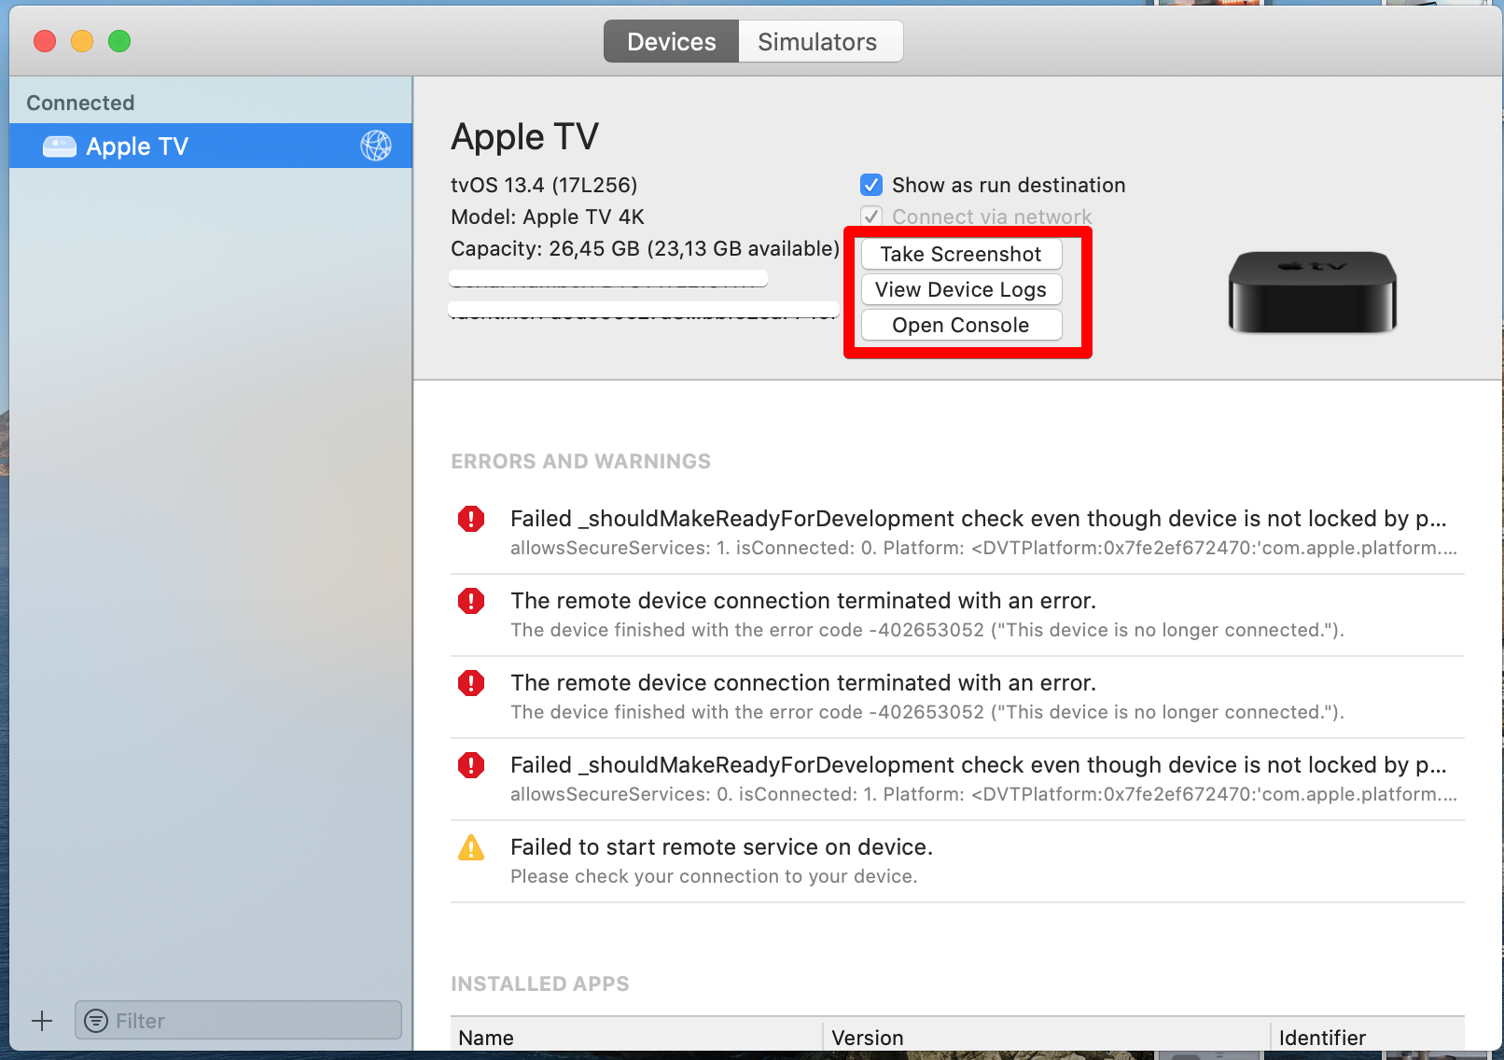The height and width of the screenshot is (1060, 1504).
Task: Click the error icon of the allowsSecureServices: 0 row
Action: [x=471, y=765]
